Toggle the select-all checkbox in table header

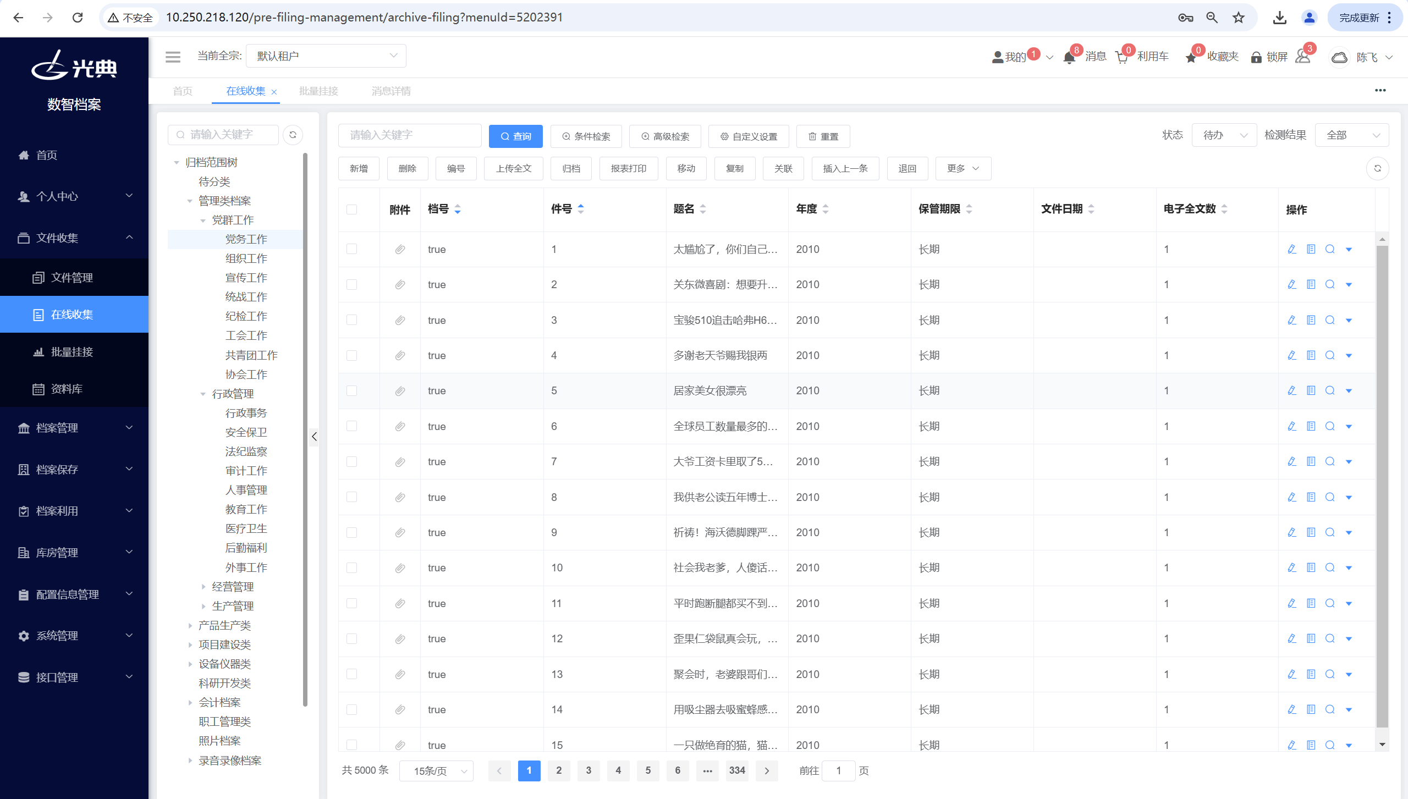click(x=352, y=210)
